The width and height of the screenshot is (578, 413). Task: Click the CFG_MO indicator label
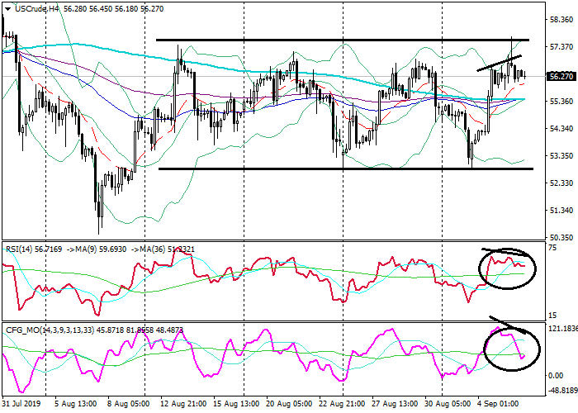pos(25,330)
